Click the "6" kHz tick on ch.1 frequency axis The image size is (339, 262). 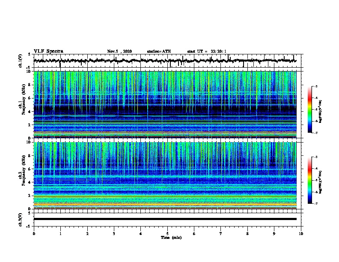point(30,98)
